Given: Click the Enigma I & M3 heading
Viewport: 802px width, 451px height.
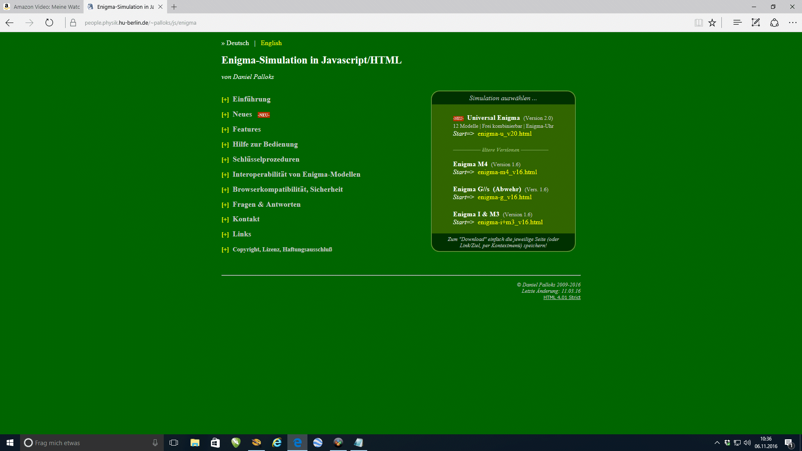Looking at the screenshot, I should pos(476,214).
